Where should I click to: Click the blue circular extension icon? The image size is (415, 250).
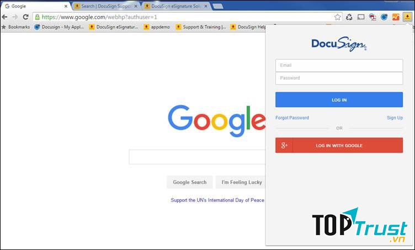(x=384, y=17)
